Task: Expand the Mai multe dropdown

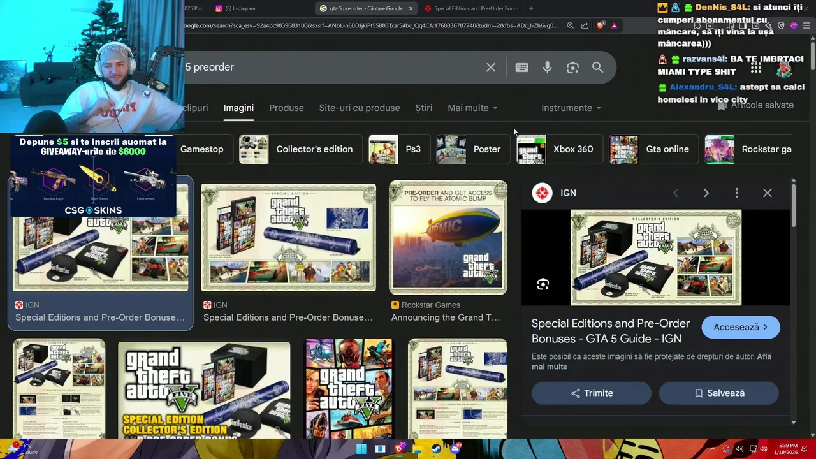Action: pos(472,108)
